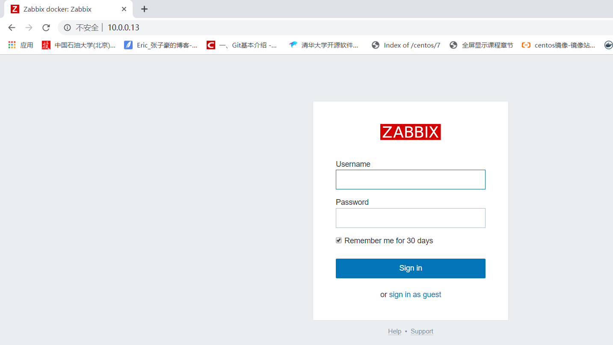Click the Username label
This screenshot has width=613, height=345.
point(353,164)
